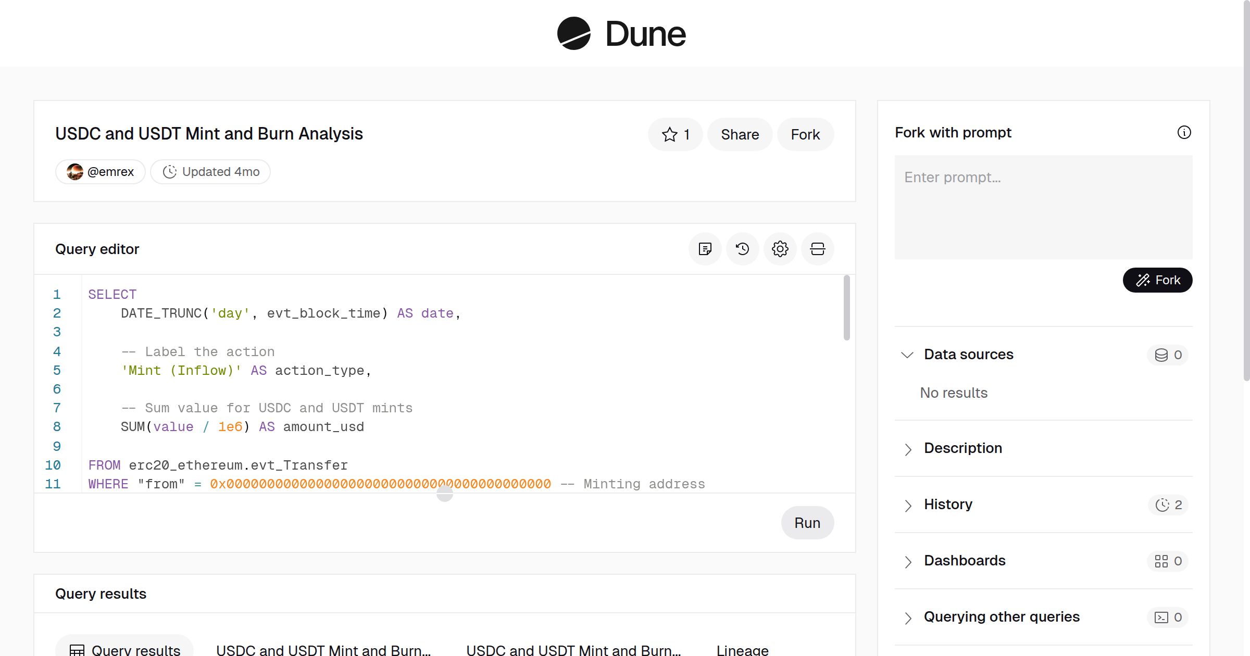Fork the query with a prompt
The image size is (1250, 656).
click(x=1157, y=280)
